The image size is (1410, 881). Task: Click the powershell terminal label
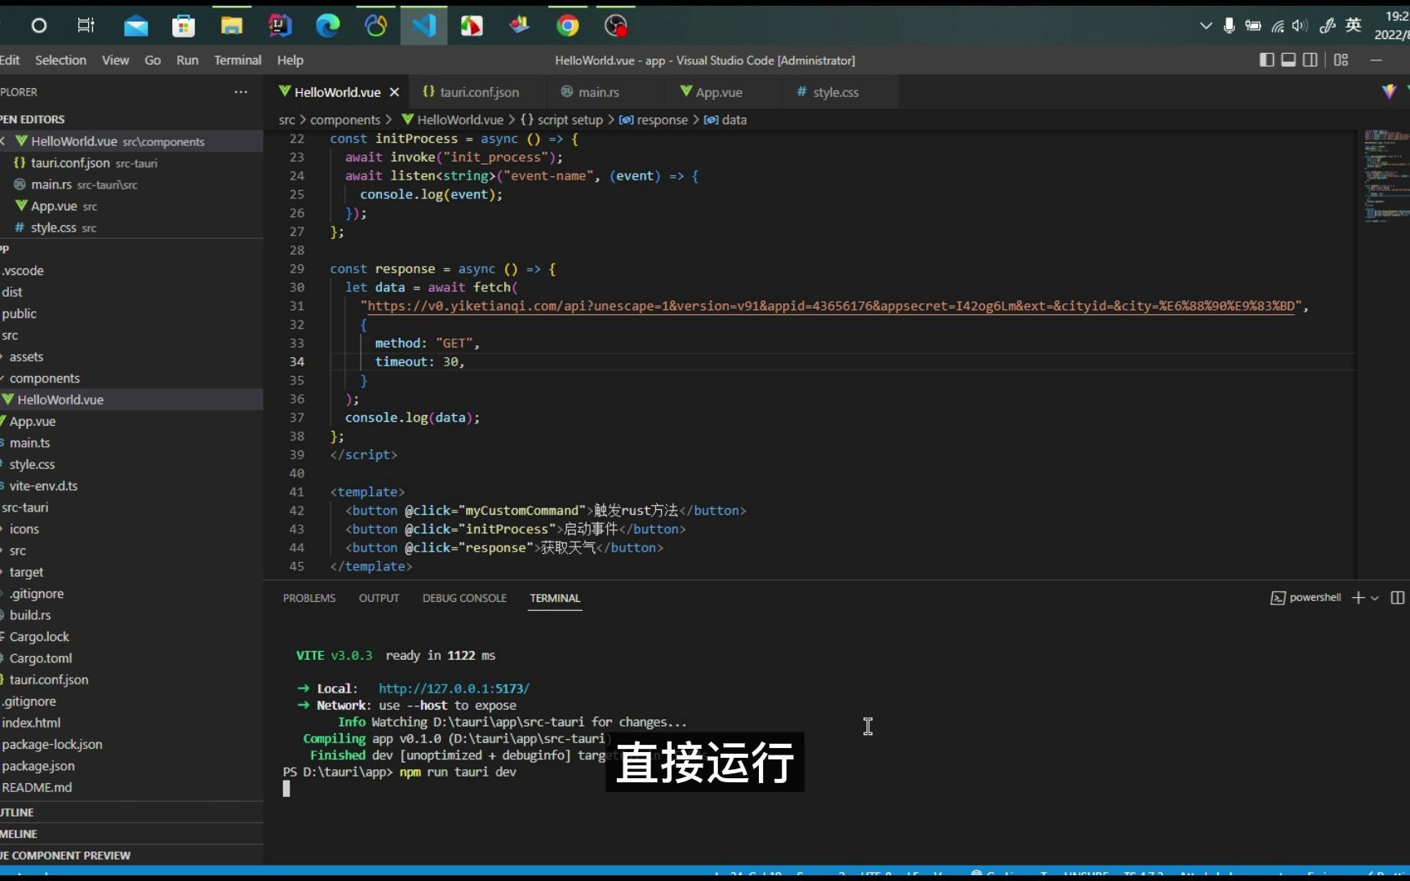1306,598
